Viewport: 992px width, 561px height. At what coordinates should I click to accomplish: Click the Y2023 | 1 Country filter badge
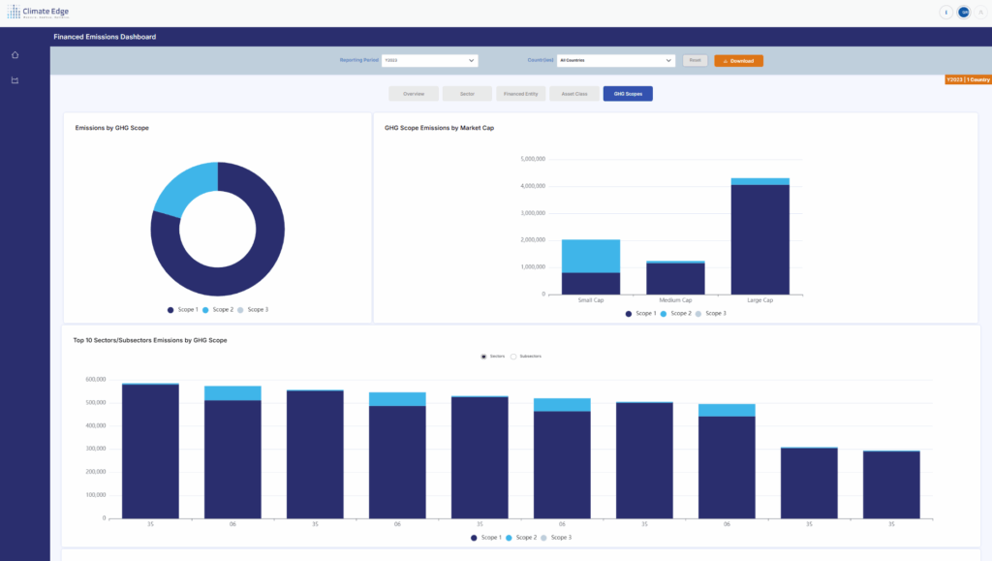pyautogui.click(x=967, y=79)
